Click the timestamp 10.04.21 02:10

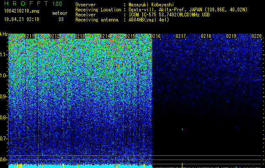(x=21, y=19)
